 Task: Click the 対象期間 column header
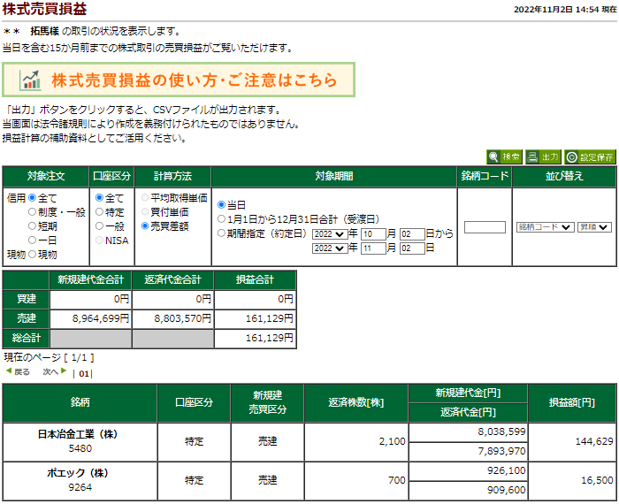[x=334, y=177]
